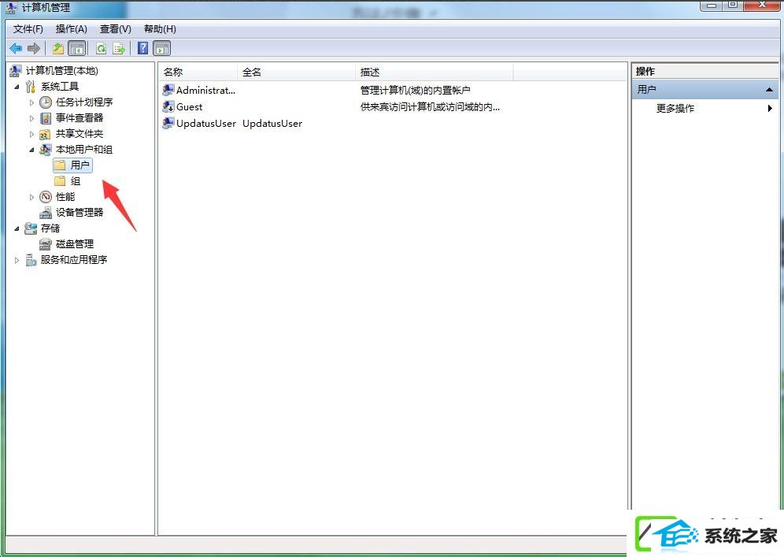784x557 pixels.
Task: Collapse the 本地用户和组 tree node
Action: pos(31,150)
